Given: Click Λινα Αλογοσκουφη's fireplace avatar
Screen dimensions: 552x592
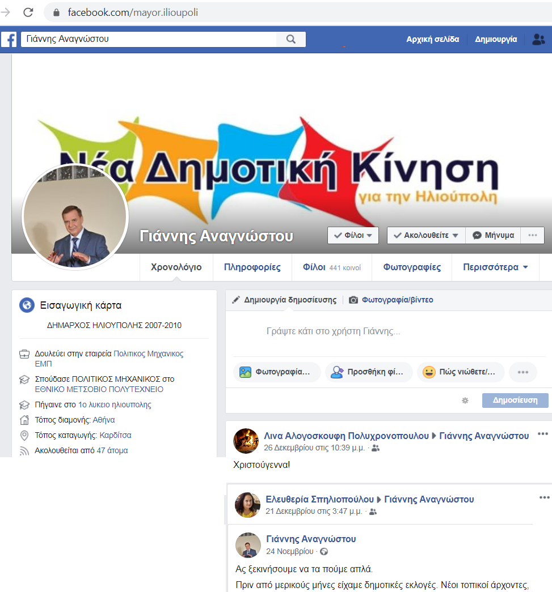Looking at the screenshot, I should coord(246,441).
